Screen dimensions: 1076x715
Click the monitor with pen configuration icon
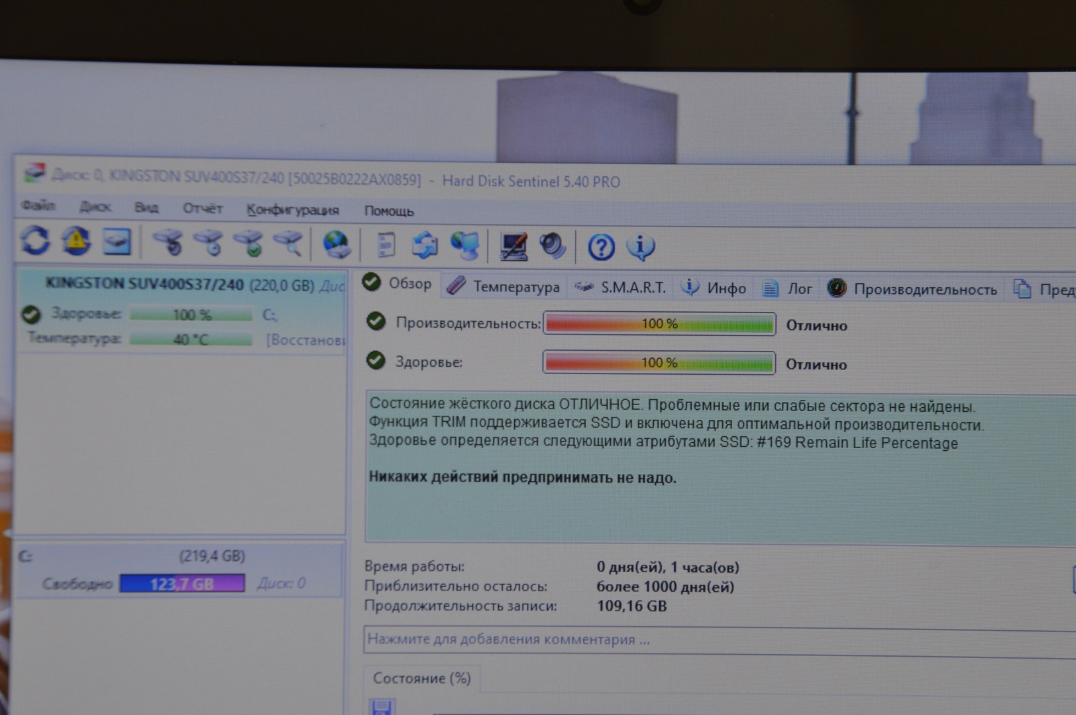point(513,247)
